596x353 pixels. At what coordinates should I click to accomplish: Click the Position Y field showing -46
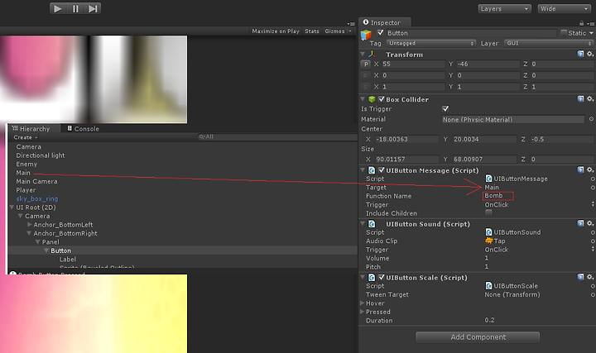click(x=488, y=64)
